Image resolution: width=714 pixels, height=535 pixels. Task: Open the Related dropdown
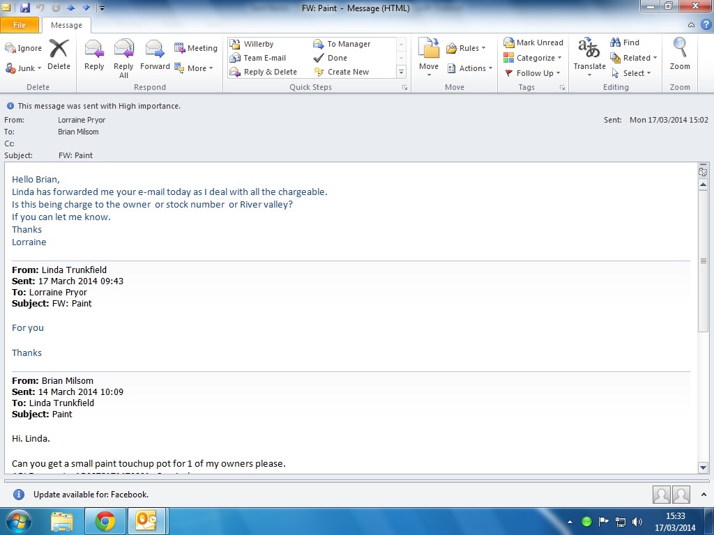coord(633,58)
